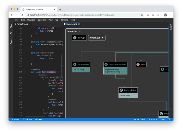The height and width of the screenshot is (132, 182).
Task: Open the 3 references code lens link
Action: point(36,69)
